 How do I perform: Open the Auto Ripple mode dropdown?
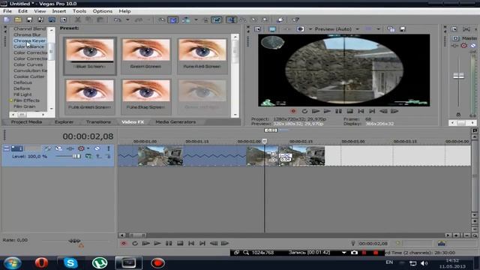tap(196, 20)
